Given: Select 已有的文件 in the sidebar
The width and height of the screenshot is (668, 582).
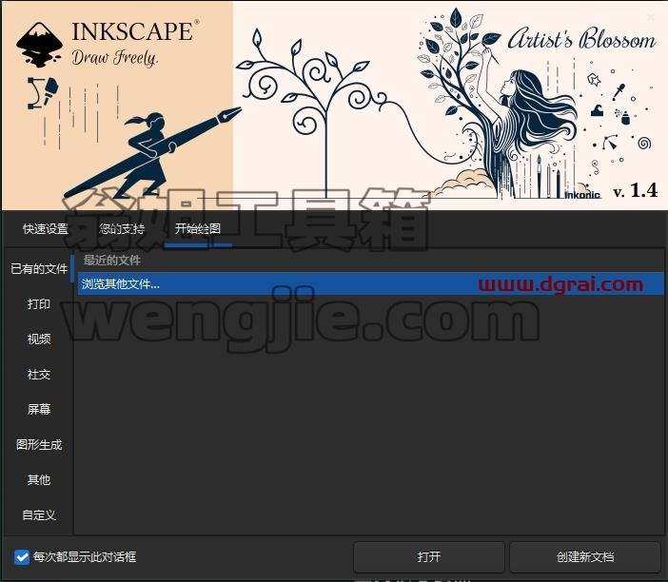Looking at the screenshot, I should point(39,268).
